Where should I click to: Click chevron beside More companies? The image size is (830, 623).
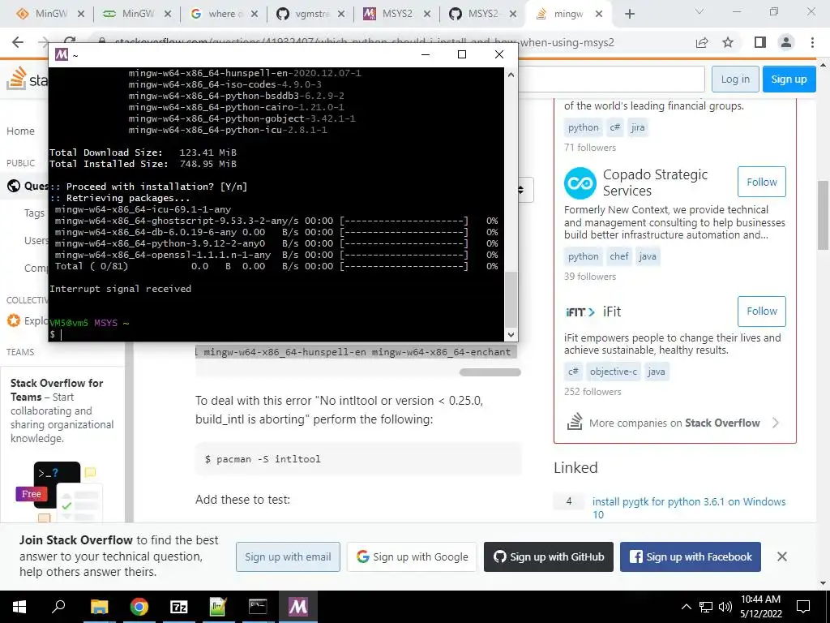[x=776, y=423]
